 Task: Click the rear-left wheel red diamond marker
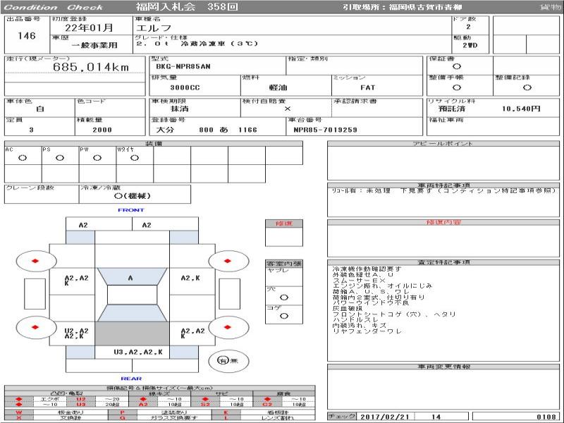(x=36, y=326)
